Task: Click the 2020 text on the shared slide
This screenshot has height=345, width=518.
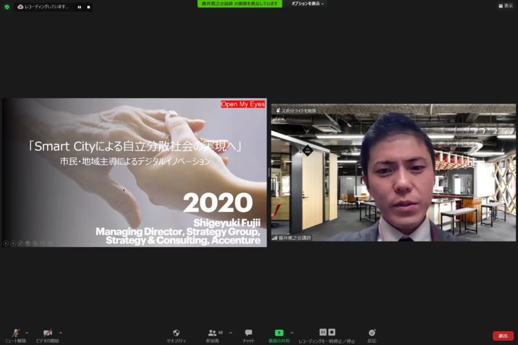Action: (x=218, y=202)
